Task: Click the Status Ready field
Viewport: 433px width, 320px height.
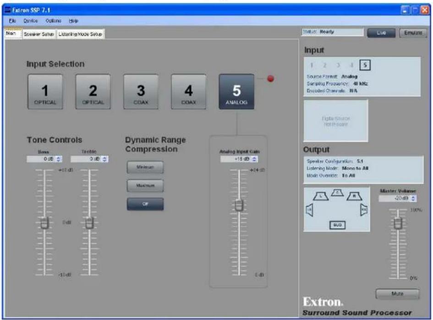Action: click(333, 32)
